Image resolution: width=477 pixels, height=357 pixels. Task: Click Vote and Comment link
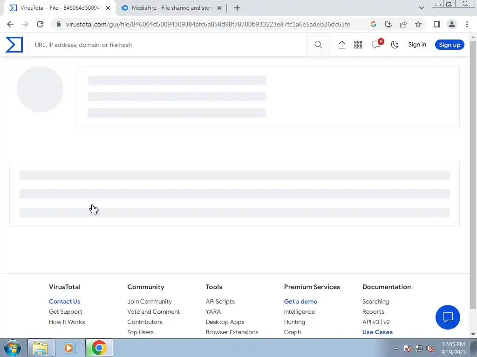coord(153,312)
